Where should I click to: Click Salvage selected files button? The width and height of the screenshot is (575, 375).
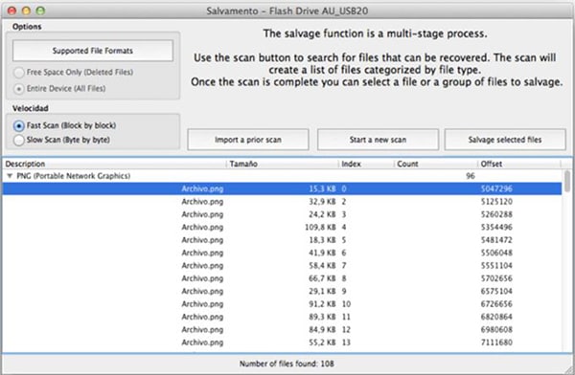click(x=505, y=140)
